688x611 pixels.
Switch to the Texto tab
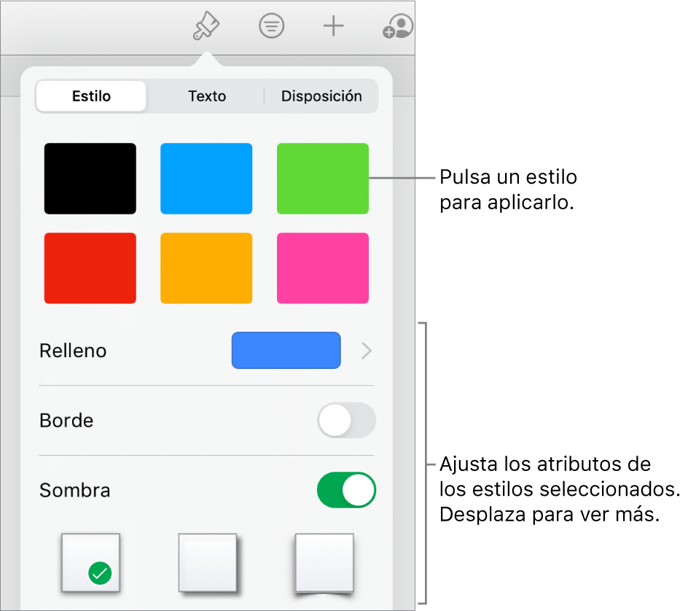click(x=206, y=96)
